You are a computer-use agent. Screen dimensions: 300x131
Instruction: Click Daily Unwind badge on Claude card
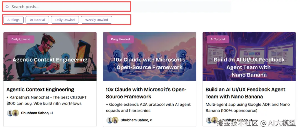(120, 39)
